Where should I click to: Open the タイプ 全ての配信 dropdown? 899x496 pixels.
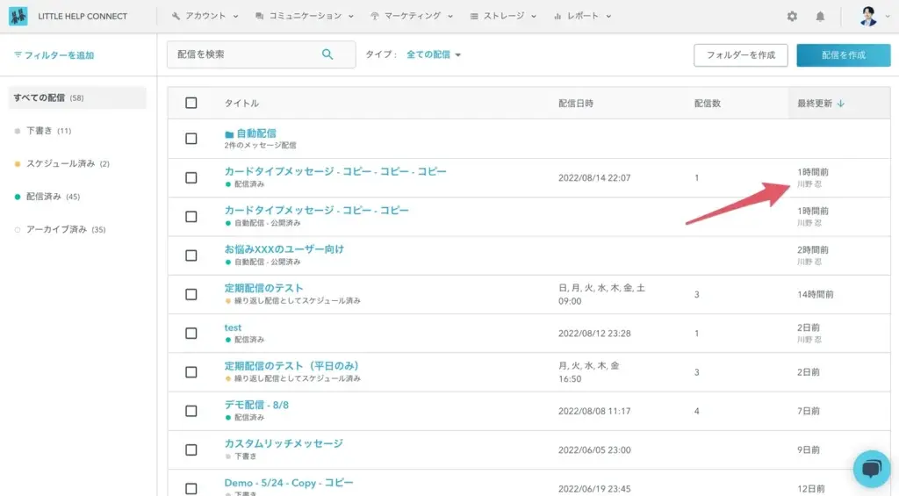tap(434, 54)
